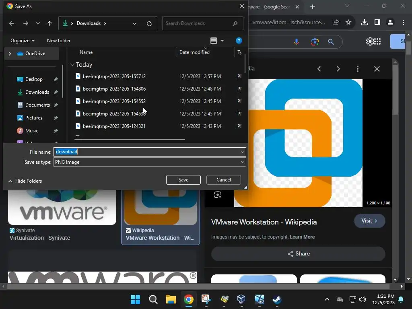The width and height of the screenshot is (412, 309).
Task: Open the File name history dropdown
Action: 243,152
